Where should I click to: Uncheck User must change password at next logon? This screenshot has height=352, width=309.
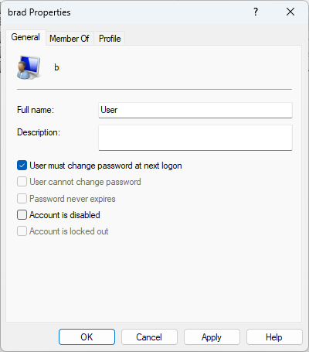click(22, 166)
